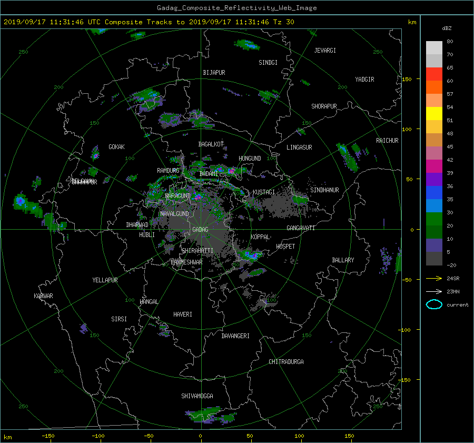The width and height of the screenshot is (474, 443).
Task: Click the HUNGUND city label
Action: pyautogui.click(x=250, y=159)
